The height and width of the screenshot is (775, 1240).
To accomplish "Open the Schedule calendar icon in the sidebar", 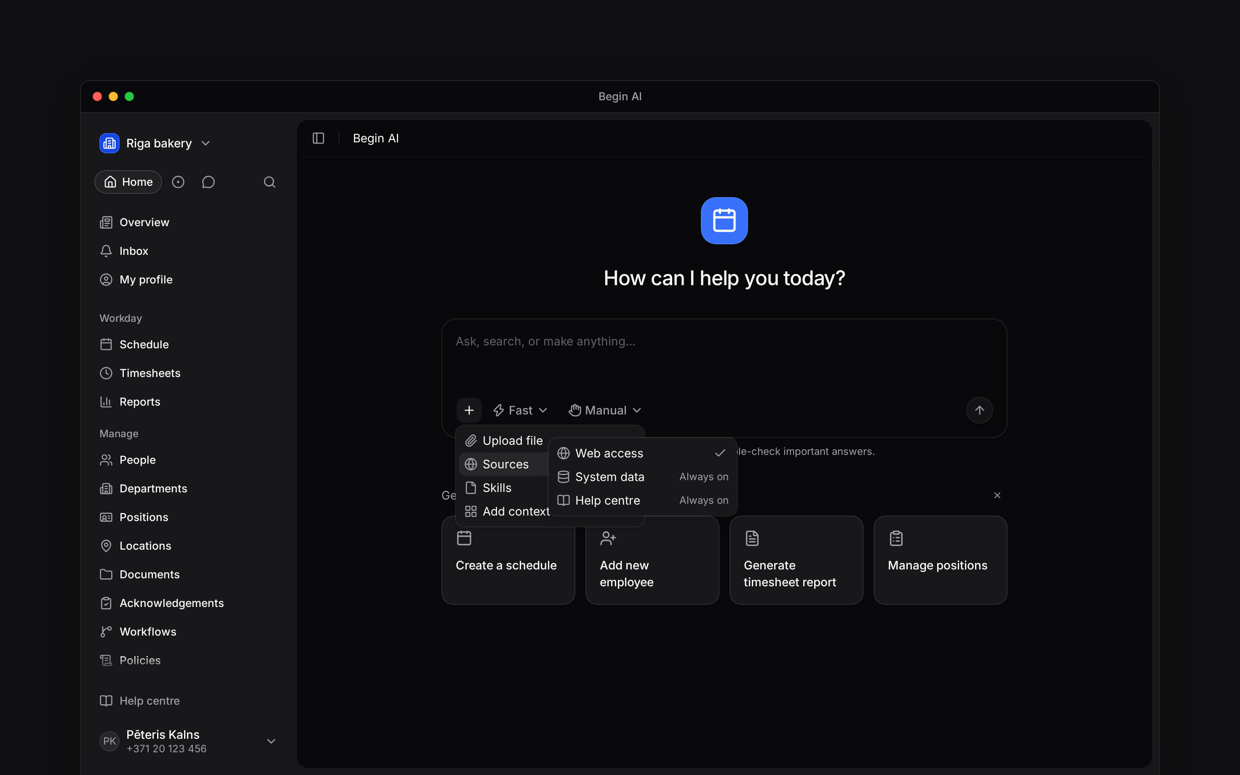I will [x=106, y=345].
